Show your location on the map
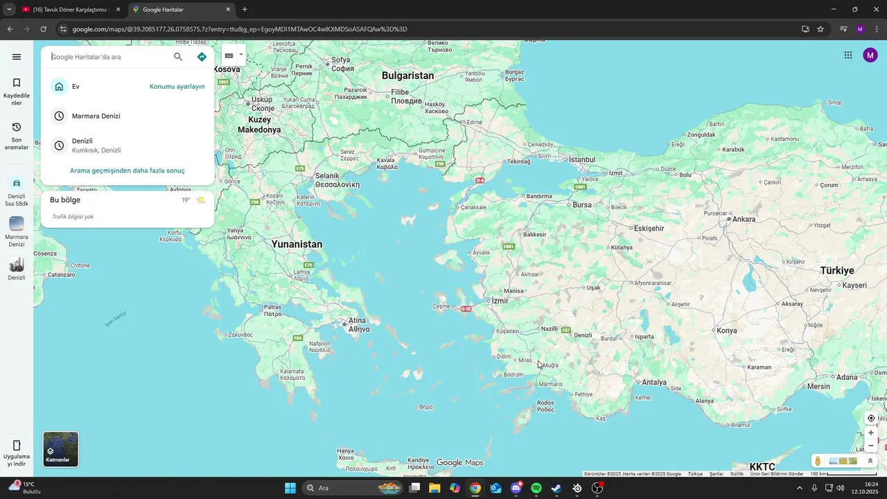 click(871, 418)
